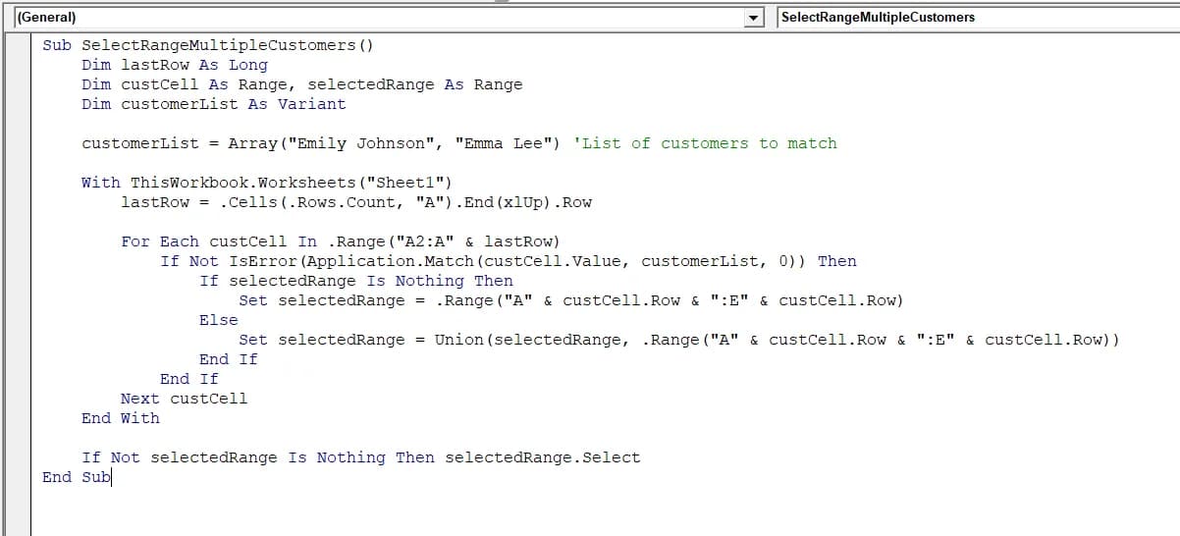Click the 'If Not IsError(Application.Match' line
1180x536 pixels.
tap(509, 261)
